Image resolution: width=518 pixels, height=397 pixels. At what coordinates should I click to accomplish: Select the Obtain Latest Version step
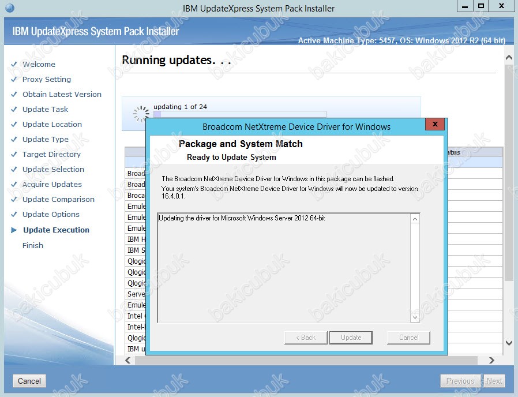[x=62, y=94]
